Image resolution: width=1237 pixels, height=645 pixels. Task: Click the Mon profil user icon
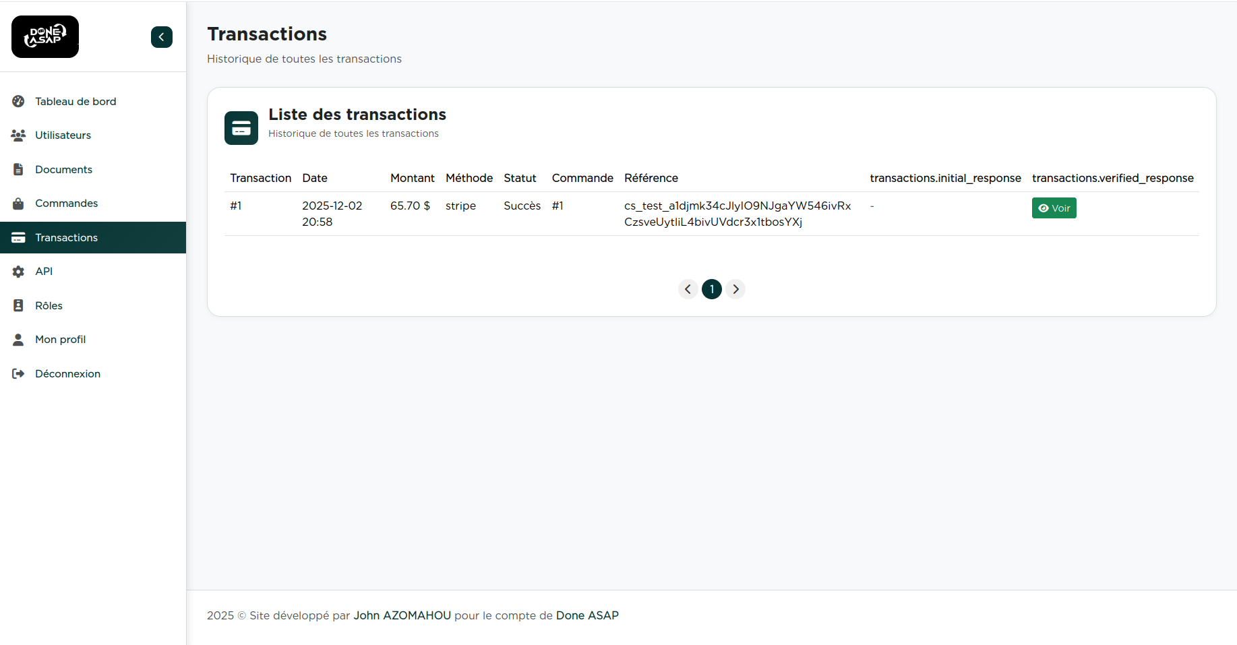(18, 340)
